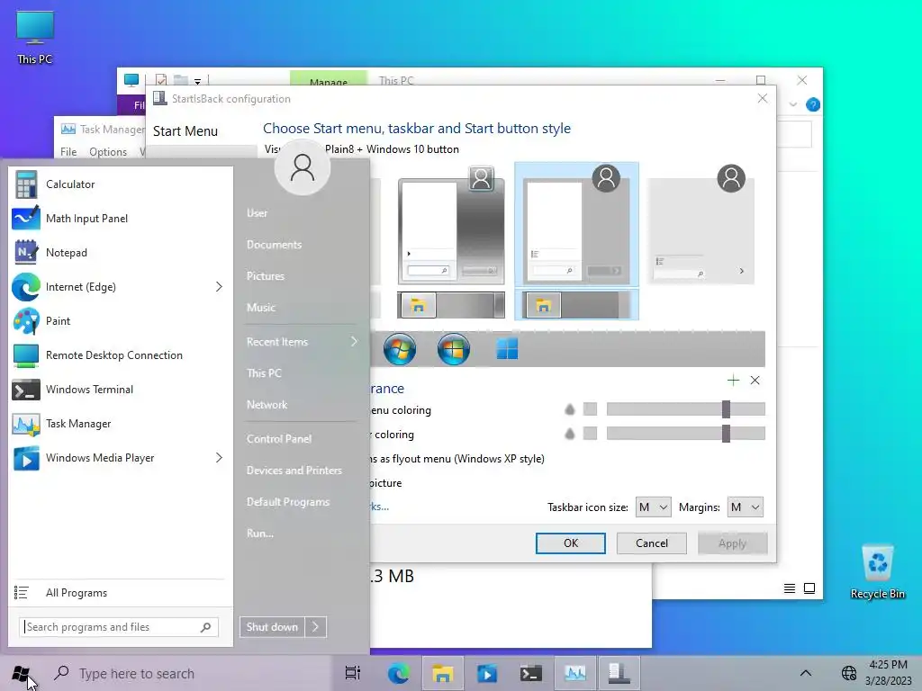Expand the Internet (Edge) jump list arrow
This screenshot has height=691, width=922.
[x=219, y=287]
